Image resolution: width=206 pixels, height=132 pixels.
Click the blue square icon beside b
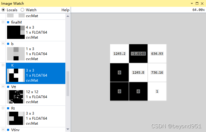[8, 44]
